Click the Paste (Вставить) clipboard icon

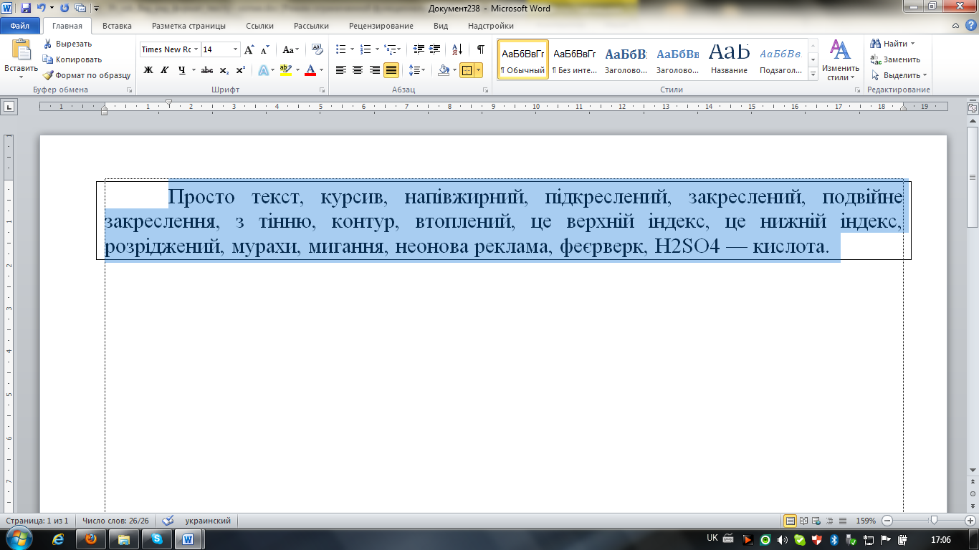[21, 49]
